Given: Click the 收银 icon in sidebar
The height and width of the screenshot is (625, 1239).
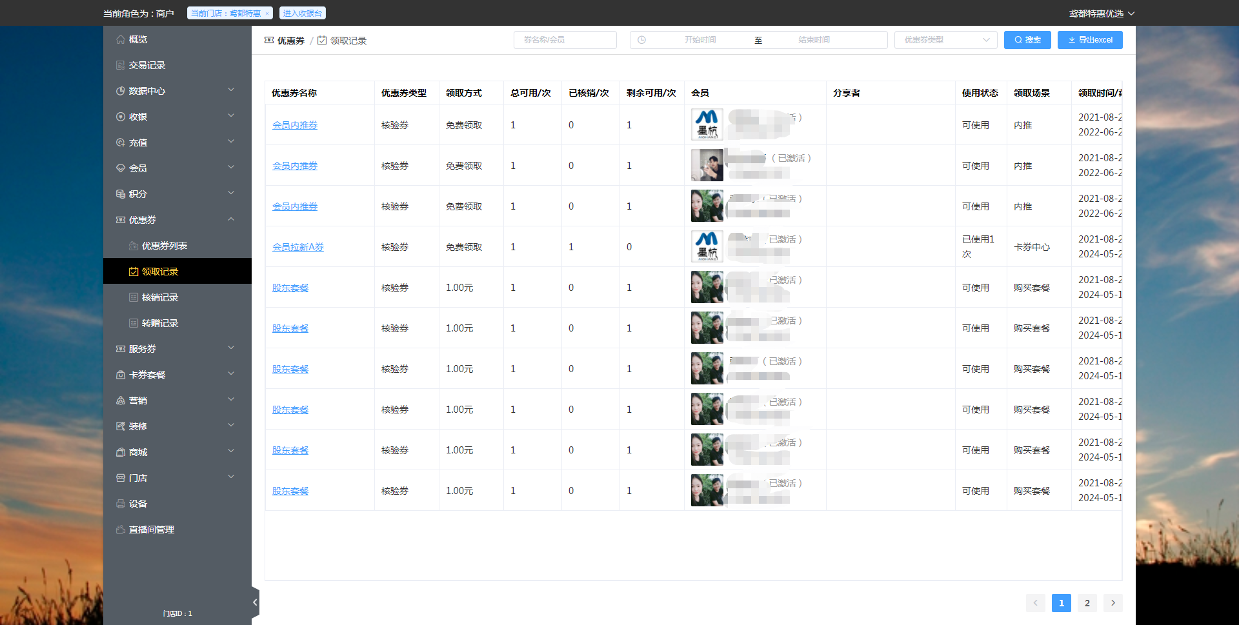Looking at the screenshot, I should 121,117.
